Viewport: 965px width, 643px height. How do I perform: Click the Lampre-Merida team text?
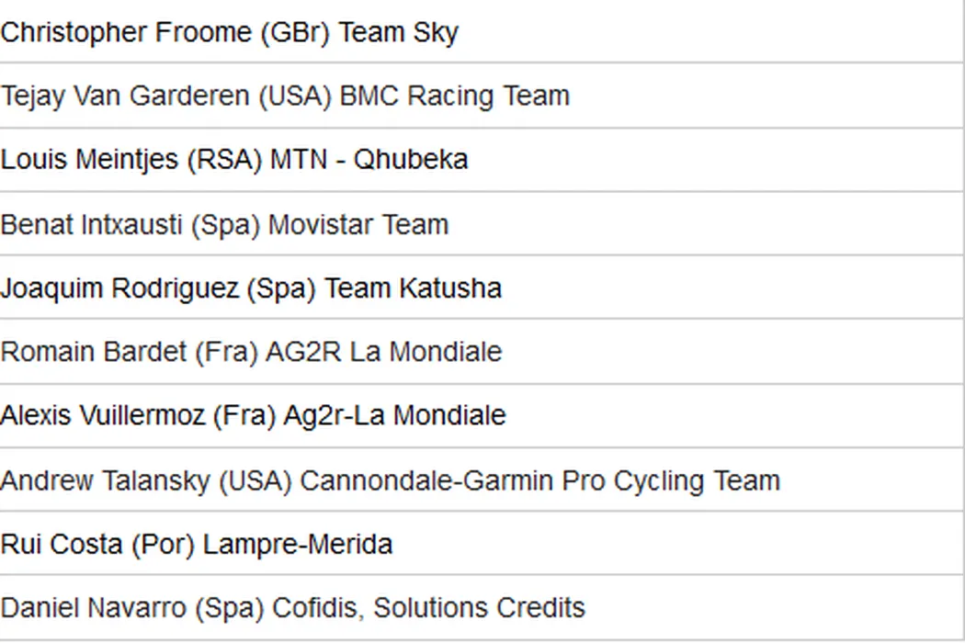(298, 544)
